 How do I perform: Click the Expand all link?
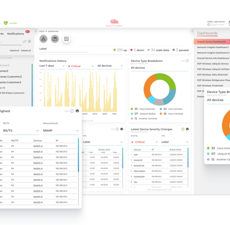(14, 50)
